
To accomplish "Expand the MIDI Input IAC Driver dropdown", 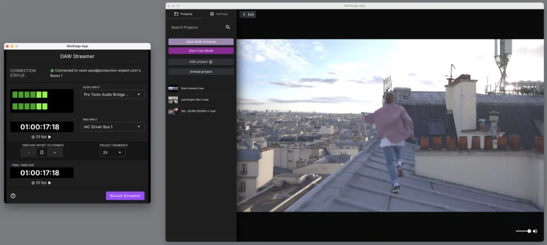I will tap(113, 127).
